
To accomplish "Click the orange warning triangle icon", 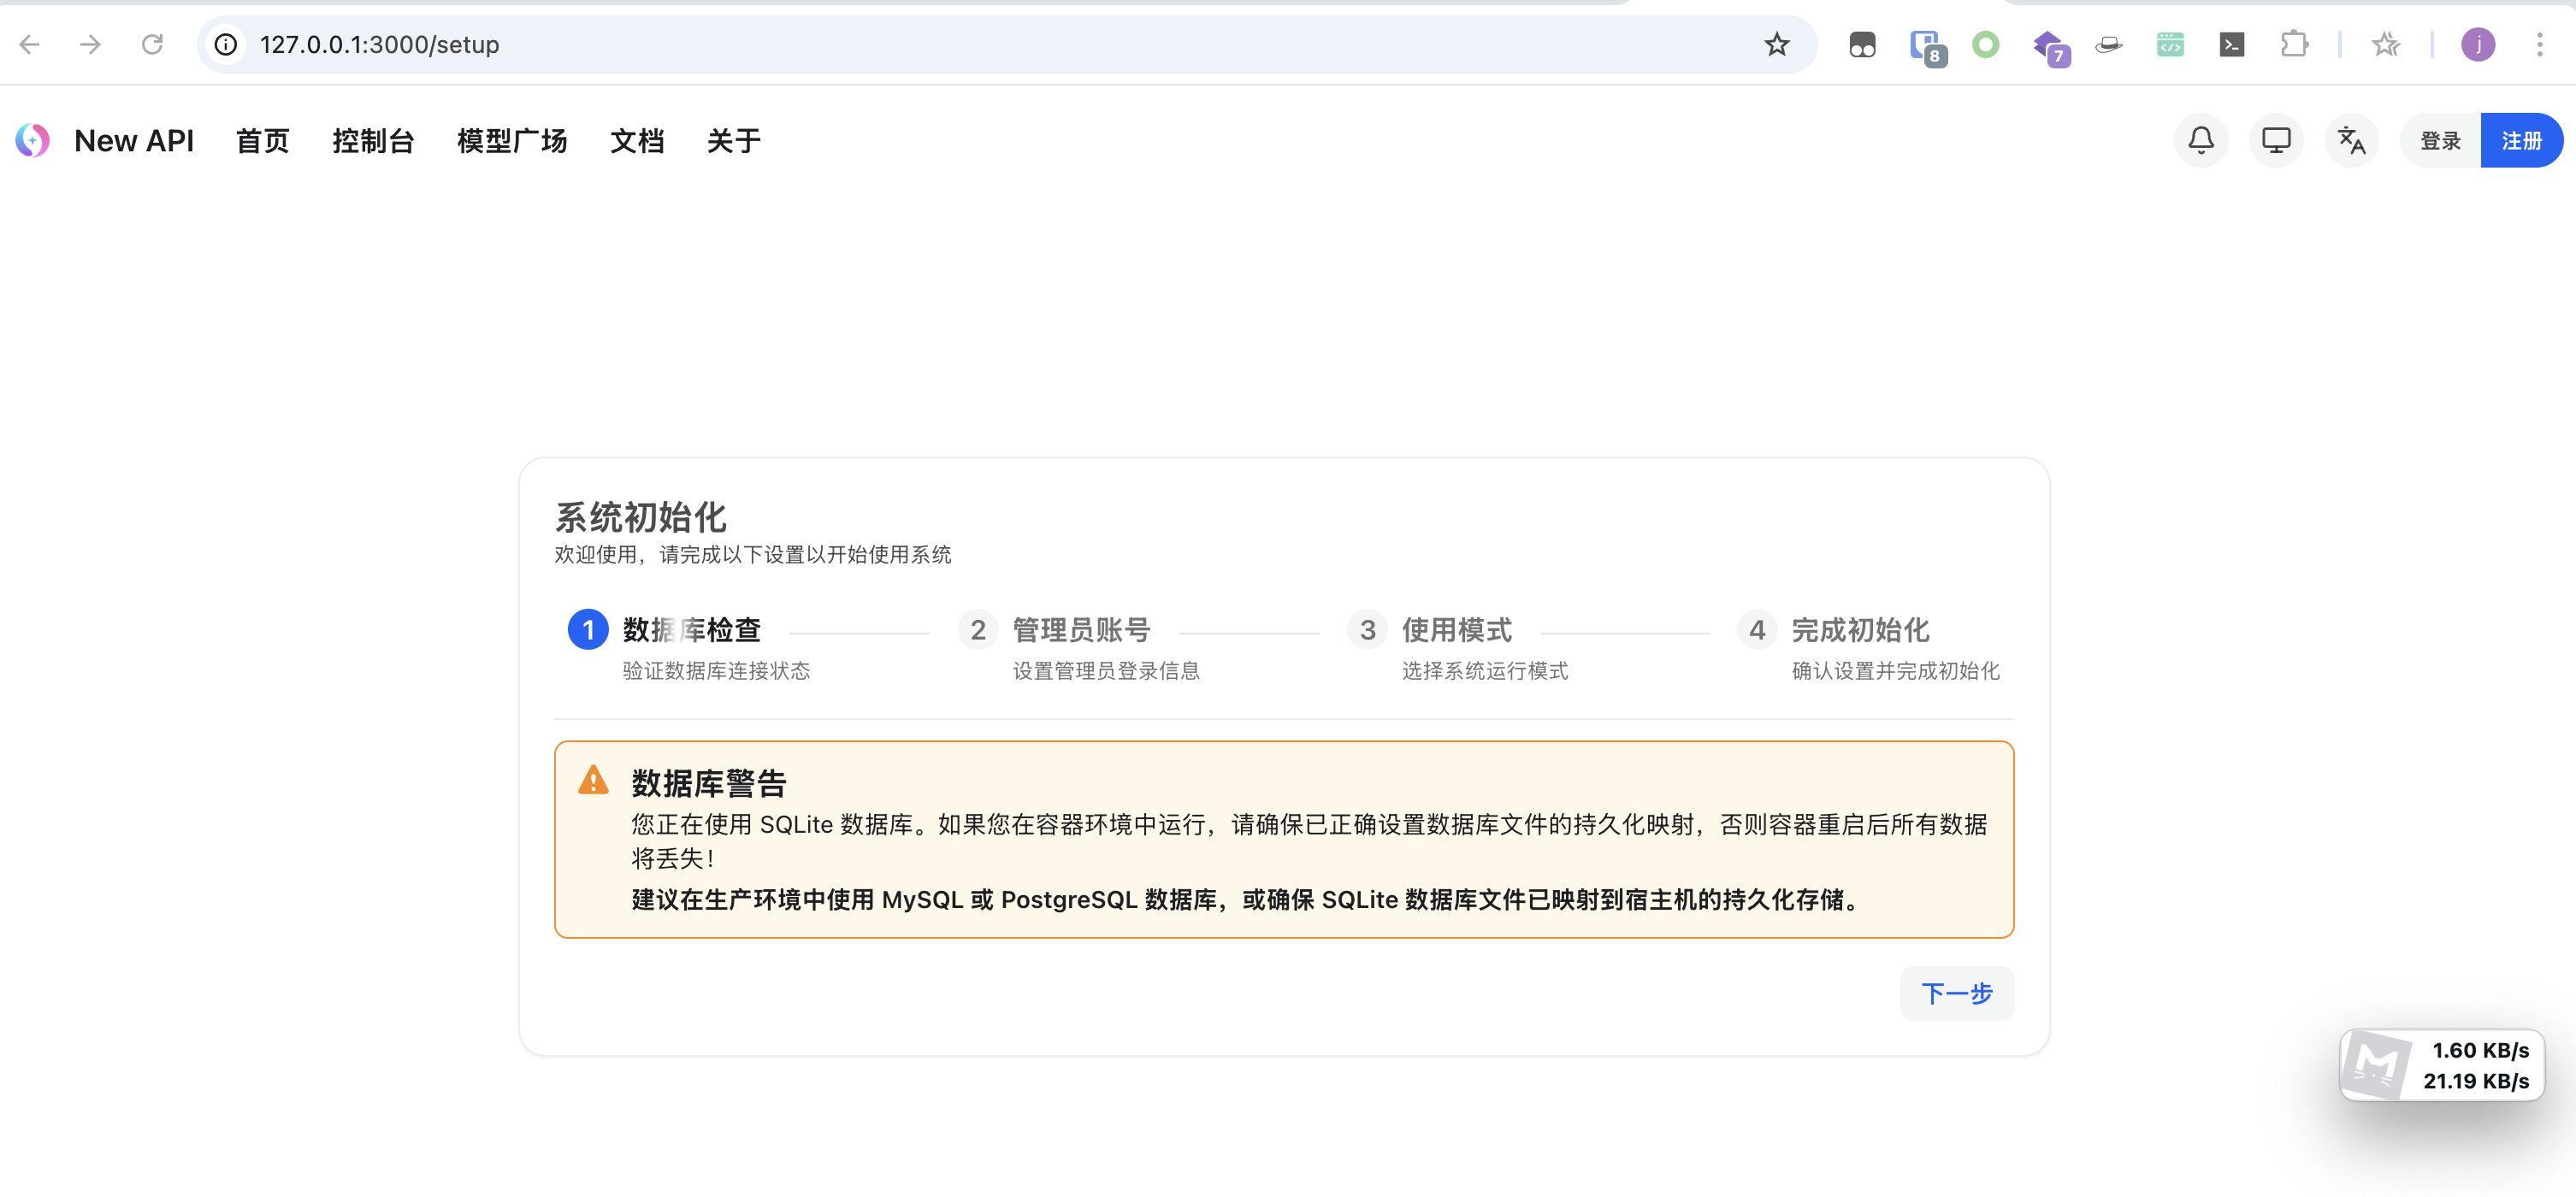I will point(593,780).
